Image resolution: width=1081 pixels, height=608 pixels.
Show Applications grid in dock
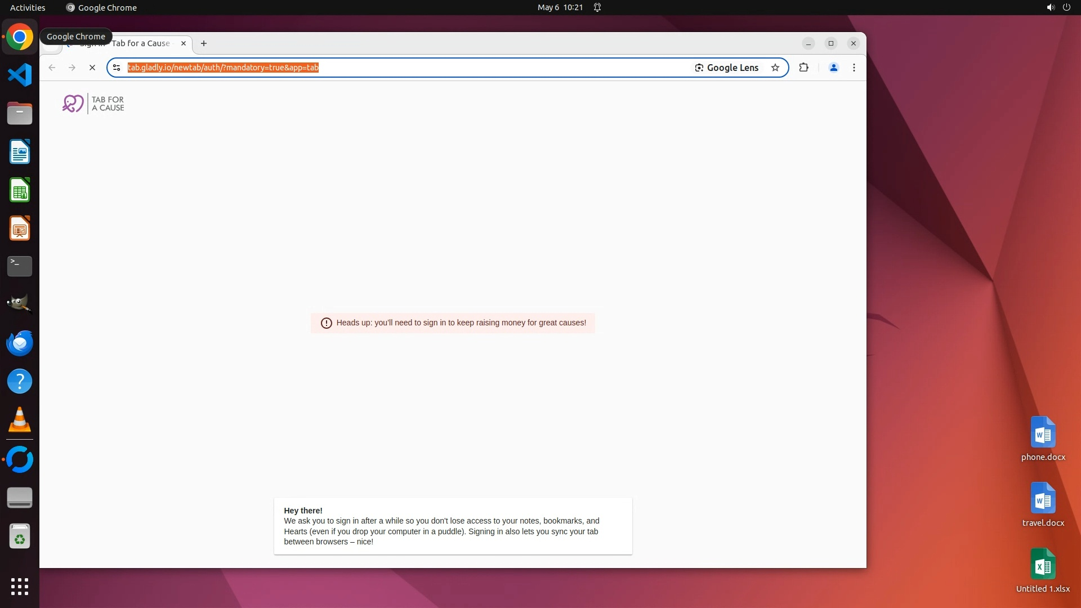coord(20,587)
